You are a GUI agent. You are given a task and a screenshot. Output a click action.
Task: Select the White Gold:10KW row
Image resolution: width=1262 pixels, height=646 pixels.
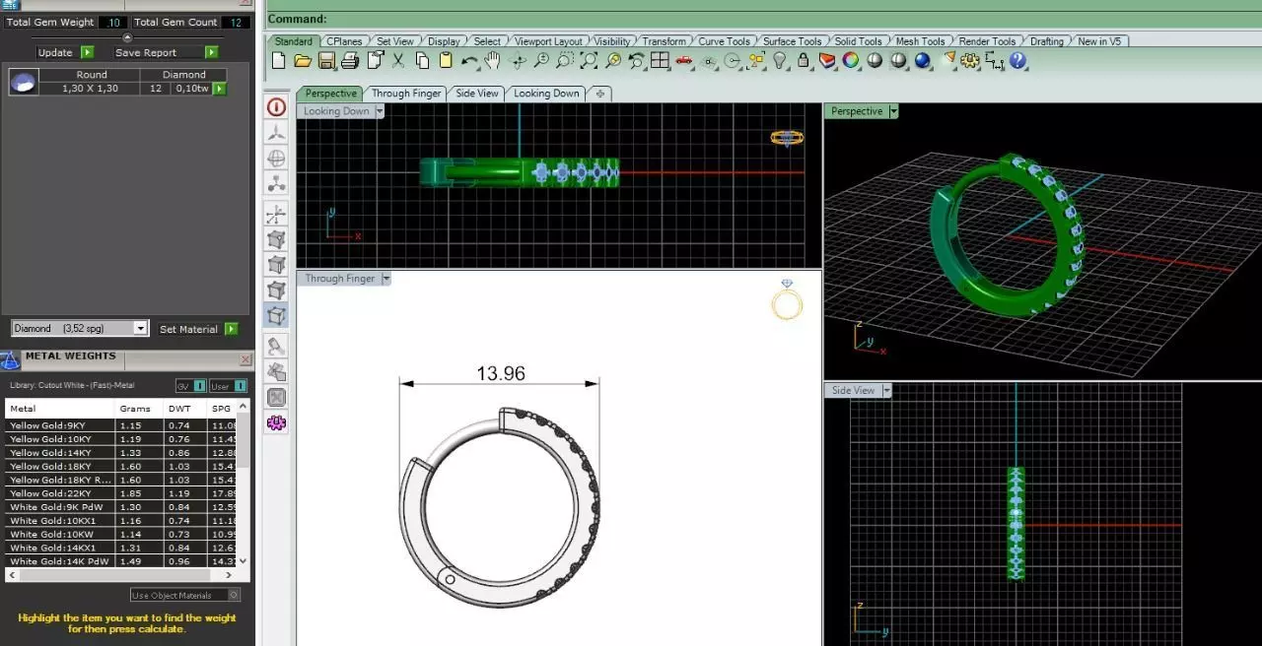[122, 534]
